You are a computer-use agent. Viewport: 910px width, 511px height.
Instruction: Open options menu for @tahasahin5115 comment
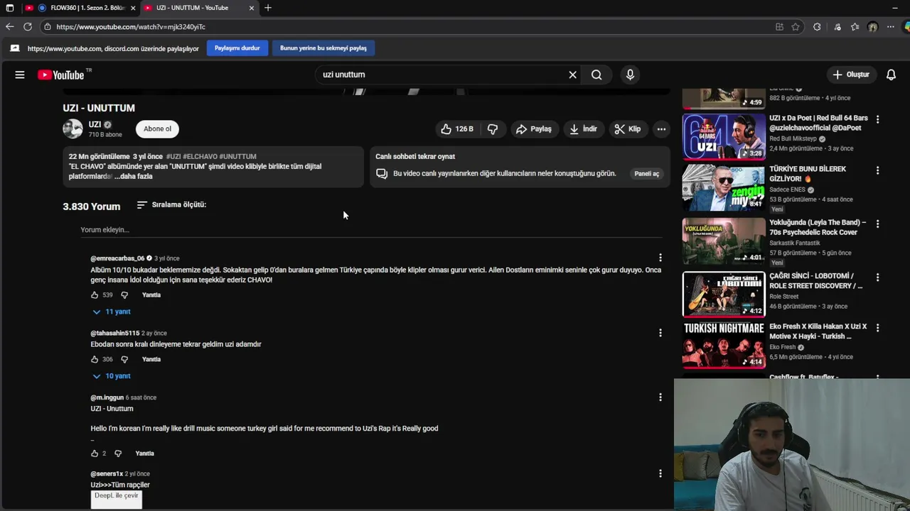(660, 333)
